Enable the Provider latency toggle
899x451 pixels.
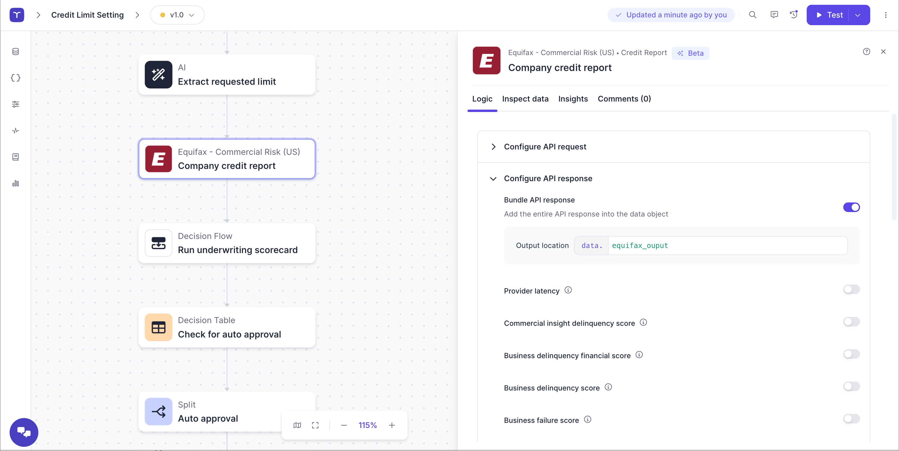coord(851,290)
